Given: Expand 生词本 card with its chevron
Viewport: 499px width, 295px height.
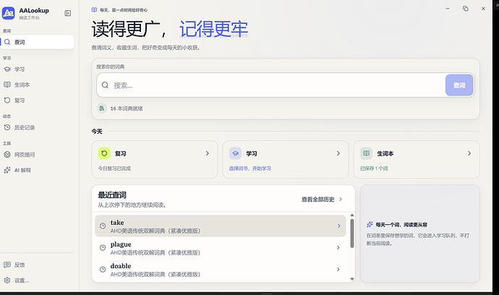Looking at the screenshot, I should pyautogui.click(x=469, y=153).
